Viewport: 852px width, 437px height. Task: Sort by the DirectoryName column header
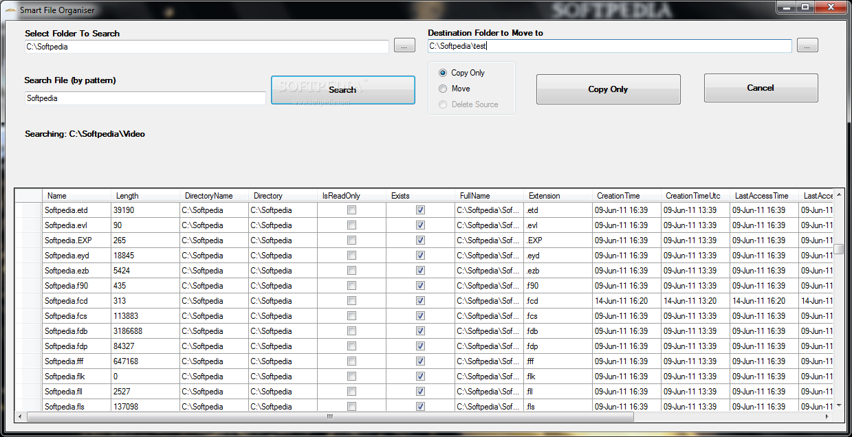point(214,196)
